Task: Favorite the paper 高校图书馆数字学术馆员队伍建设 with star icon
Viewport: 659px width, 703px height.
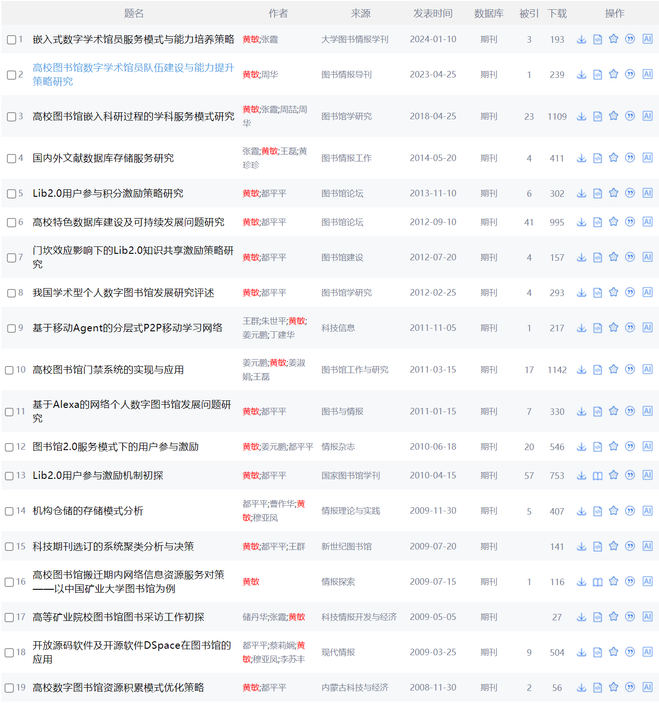Action: (x=613, y=74)
